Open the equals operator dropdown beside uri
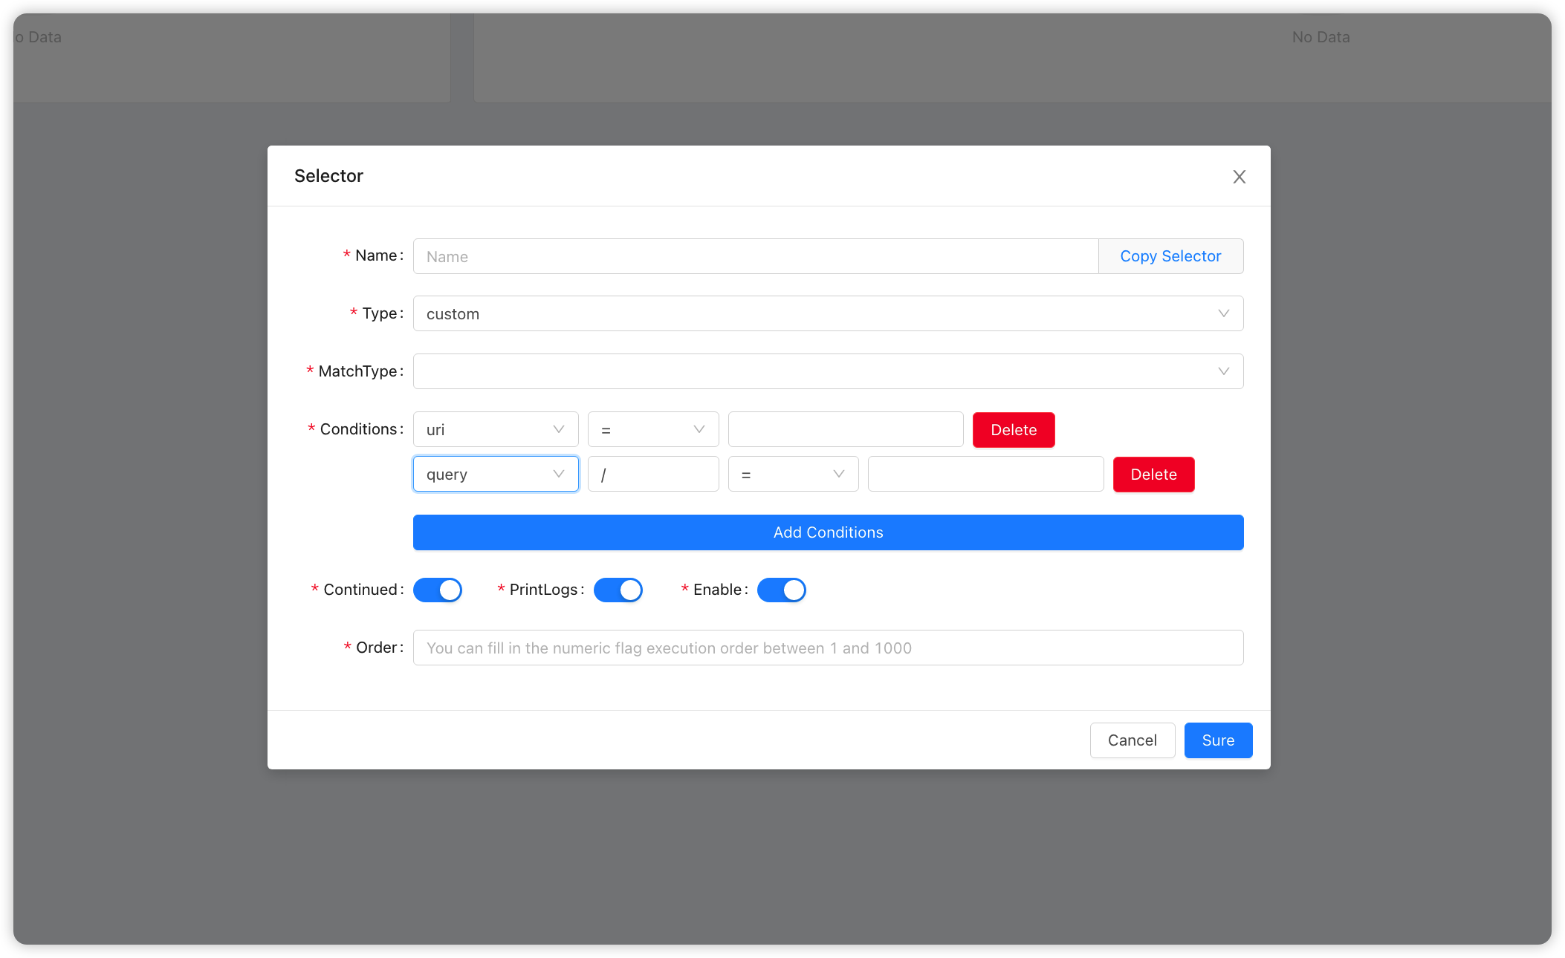 pyautogui.click(x=652, y=429)
